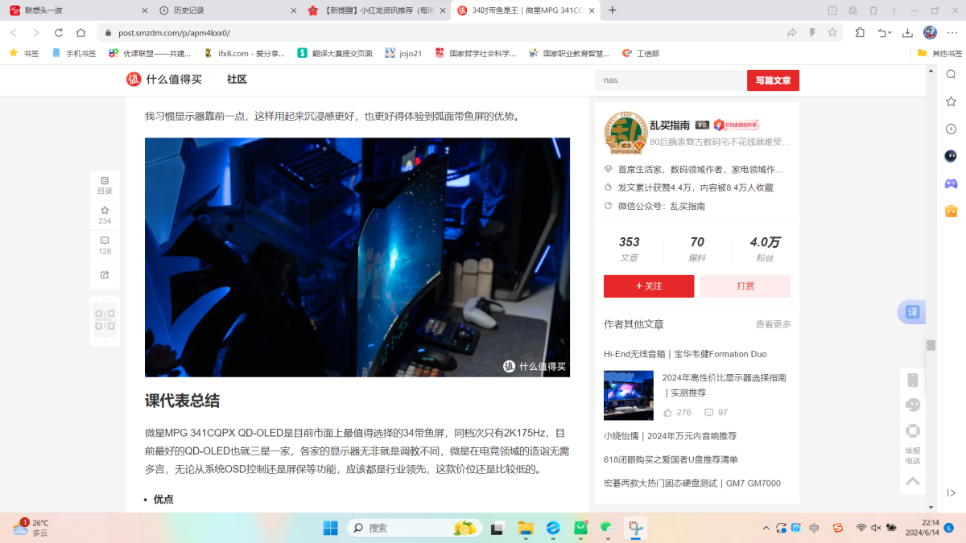
Task: Click the address bar URL
Action: click(174, 33)
